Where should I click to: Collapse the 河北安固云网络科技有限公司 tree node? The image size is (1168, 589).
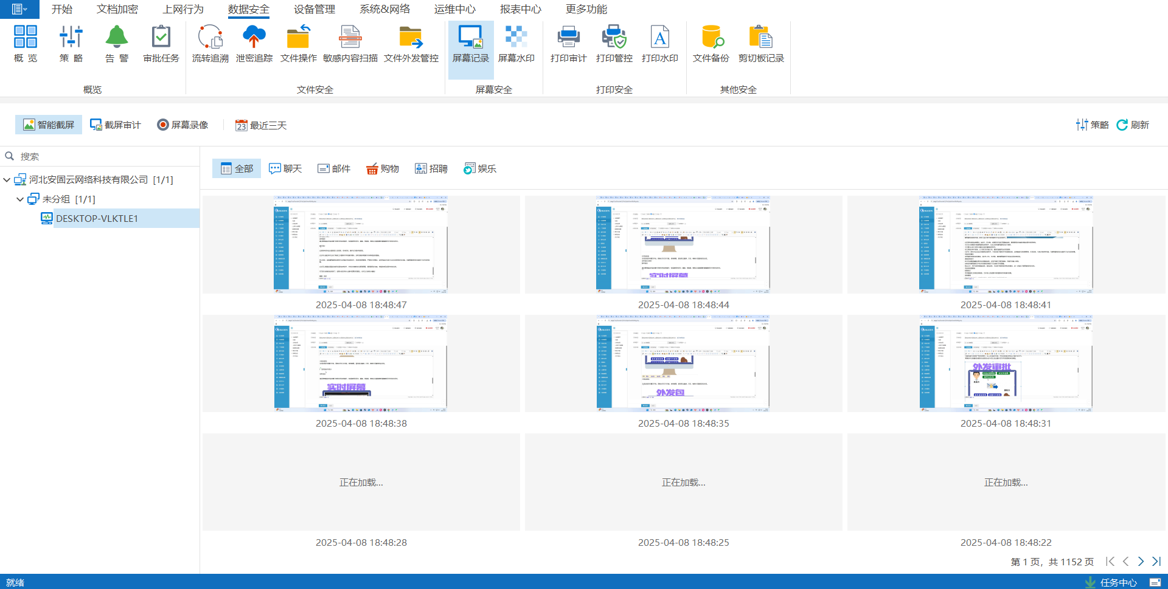tap(7, 180)
